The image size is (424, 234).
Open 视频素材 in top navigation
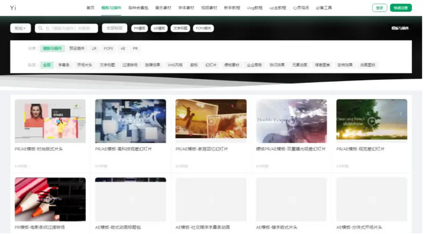tap(209, 8)
